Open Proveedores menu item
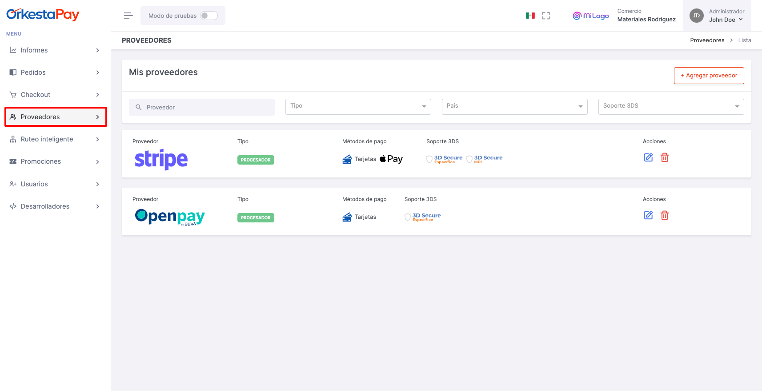Viewport: 762px width, 391px height. click(x=56, y=117)
